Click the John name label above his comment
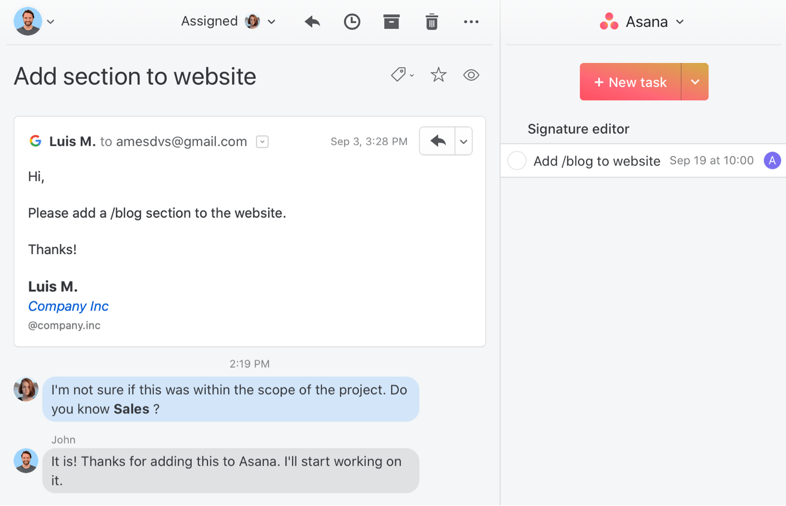Screen dimensions: 786x506 coord(63,440)
